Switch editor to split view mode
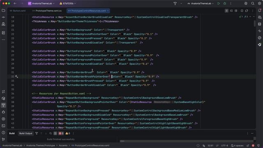The width and height of the screenshot is (263, 148). [x=231, y=11]
